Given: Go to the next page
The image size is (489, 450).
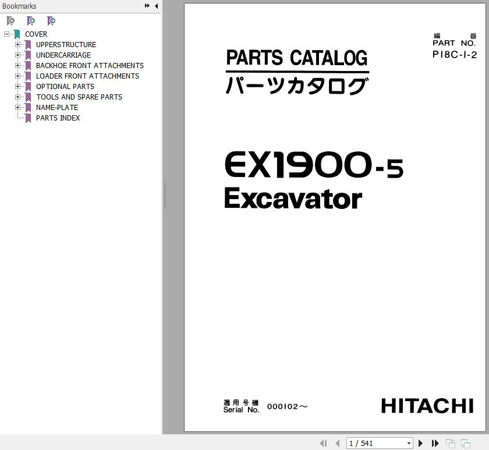Looking at the screenshot, I should (x=420, y=443).
